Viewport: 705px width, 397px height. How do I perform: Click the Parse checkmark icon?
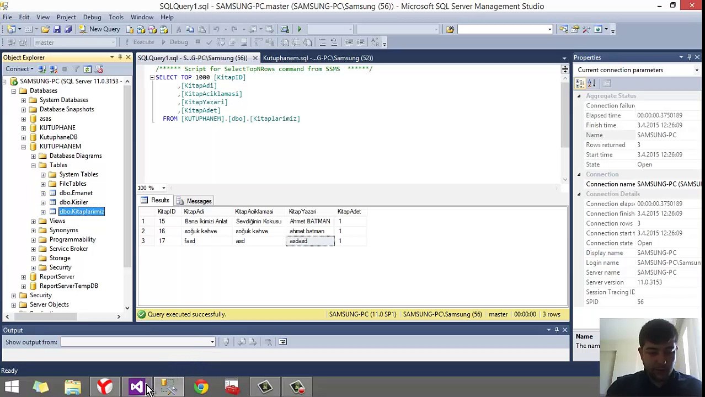coord(209,42)
